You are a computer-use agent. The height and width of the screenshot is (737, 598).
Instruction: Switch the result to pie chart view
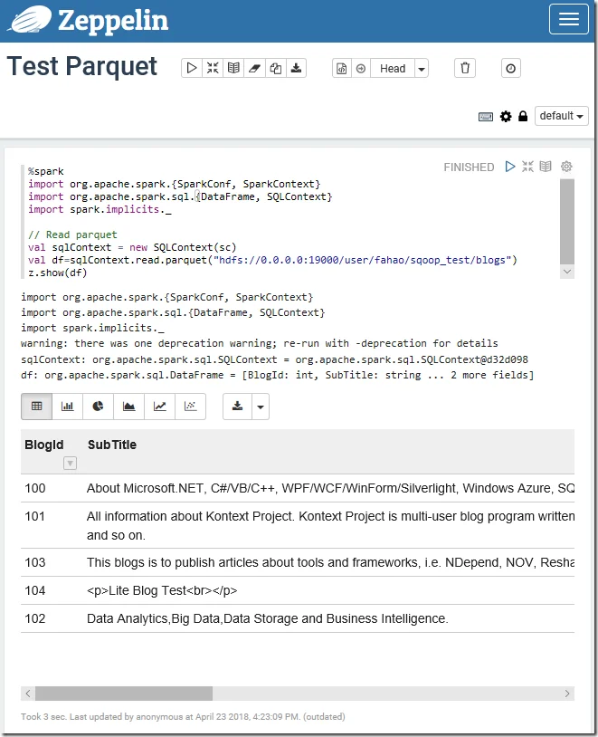96,407
